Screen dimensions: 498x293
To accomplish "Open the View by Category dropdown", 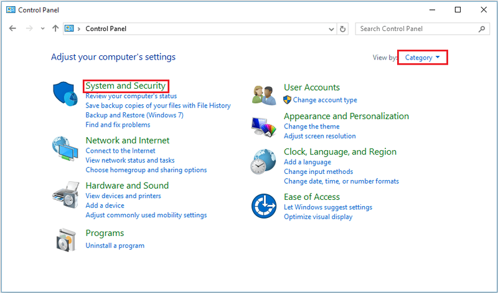I will coord(423,58).
